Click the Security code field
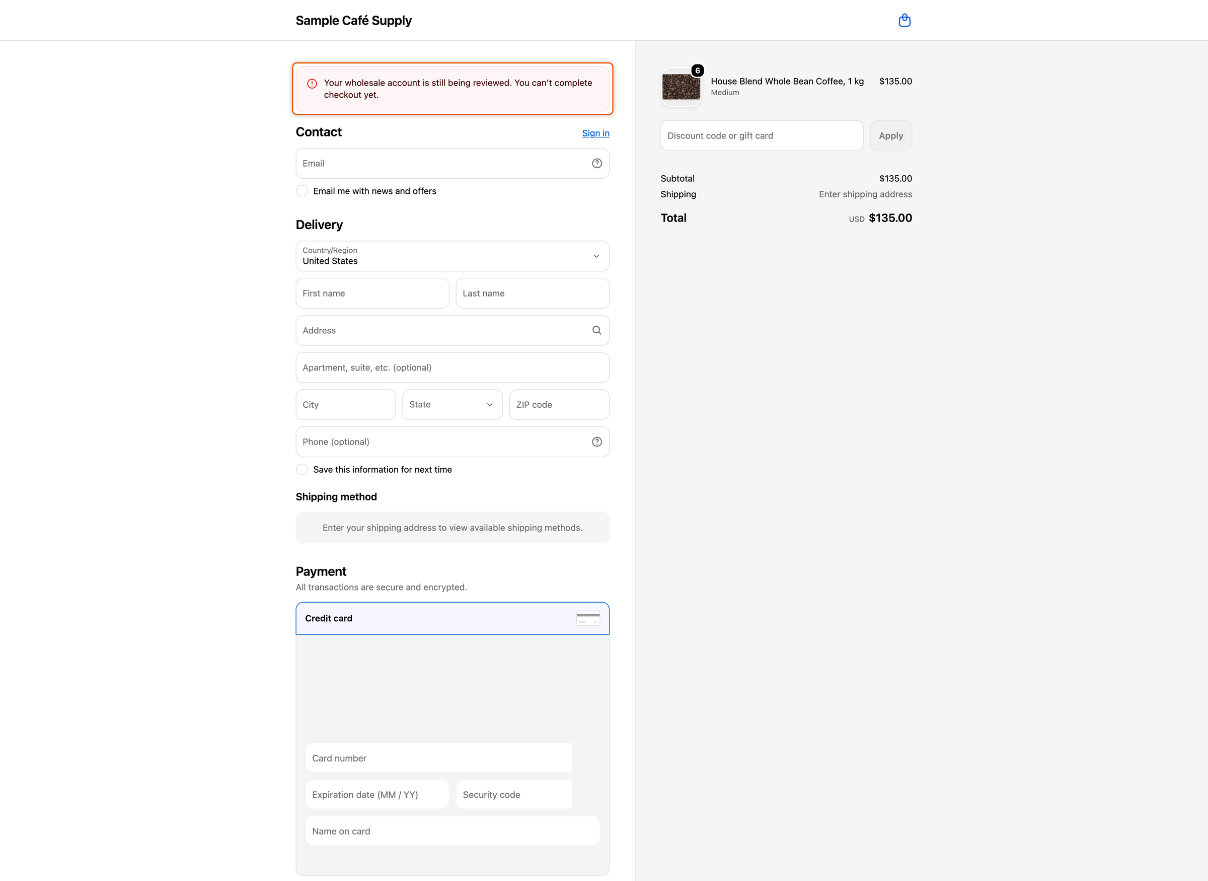Image resolution: width=1208 pixels, height=881 pixels. pyautogui.click(x=514, y=794)
